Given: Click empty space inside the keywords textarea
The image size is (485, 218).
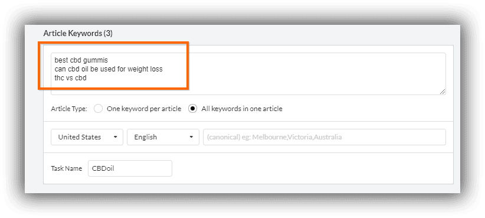Looking at the screenshot, I should (x=309, y=74).
